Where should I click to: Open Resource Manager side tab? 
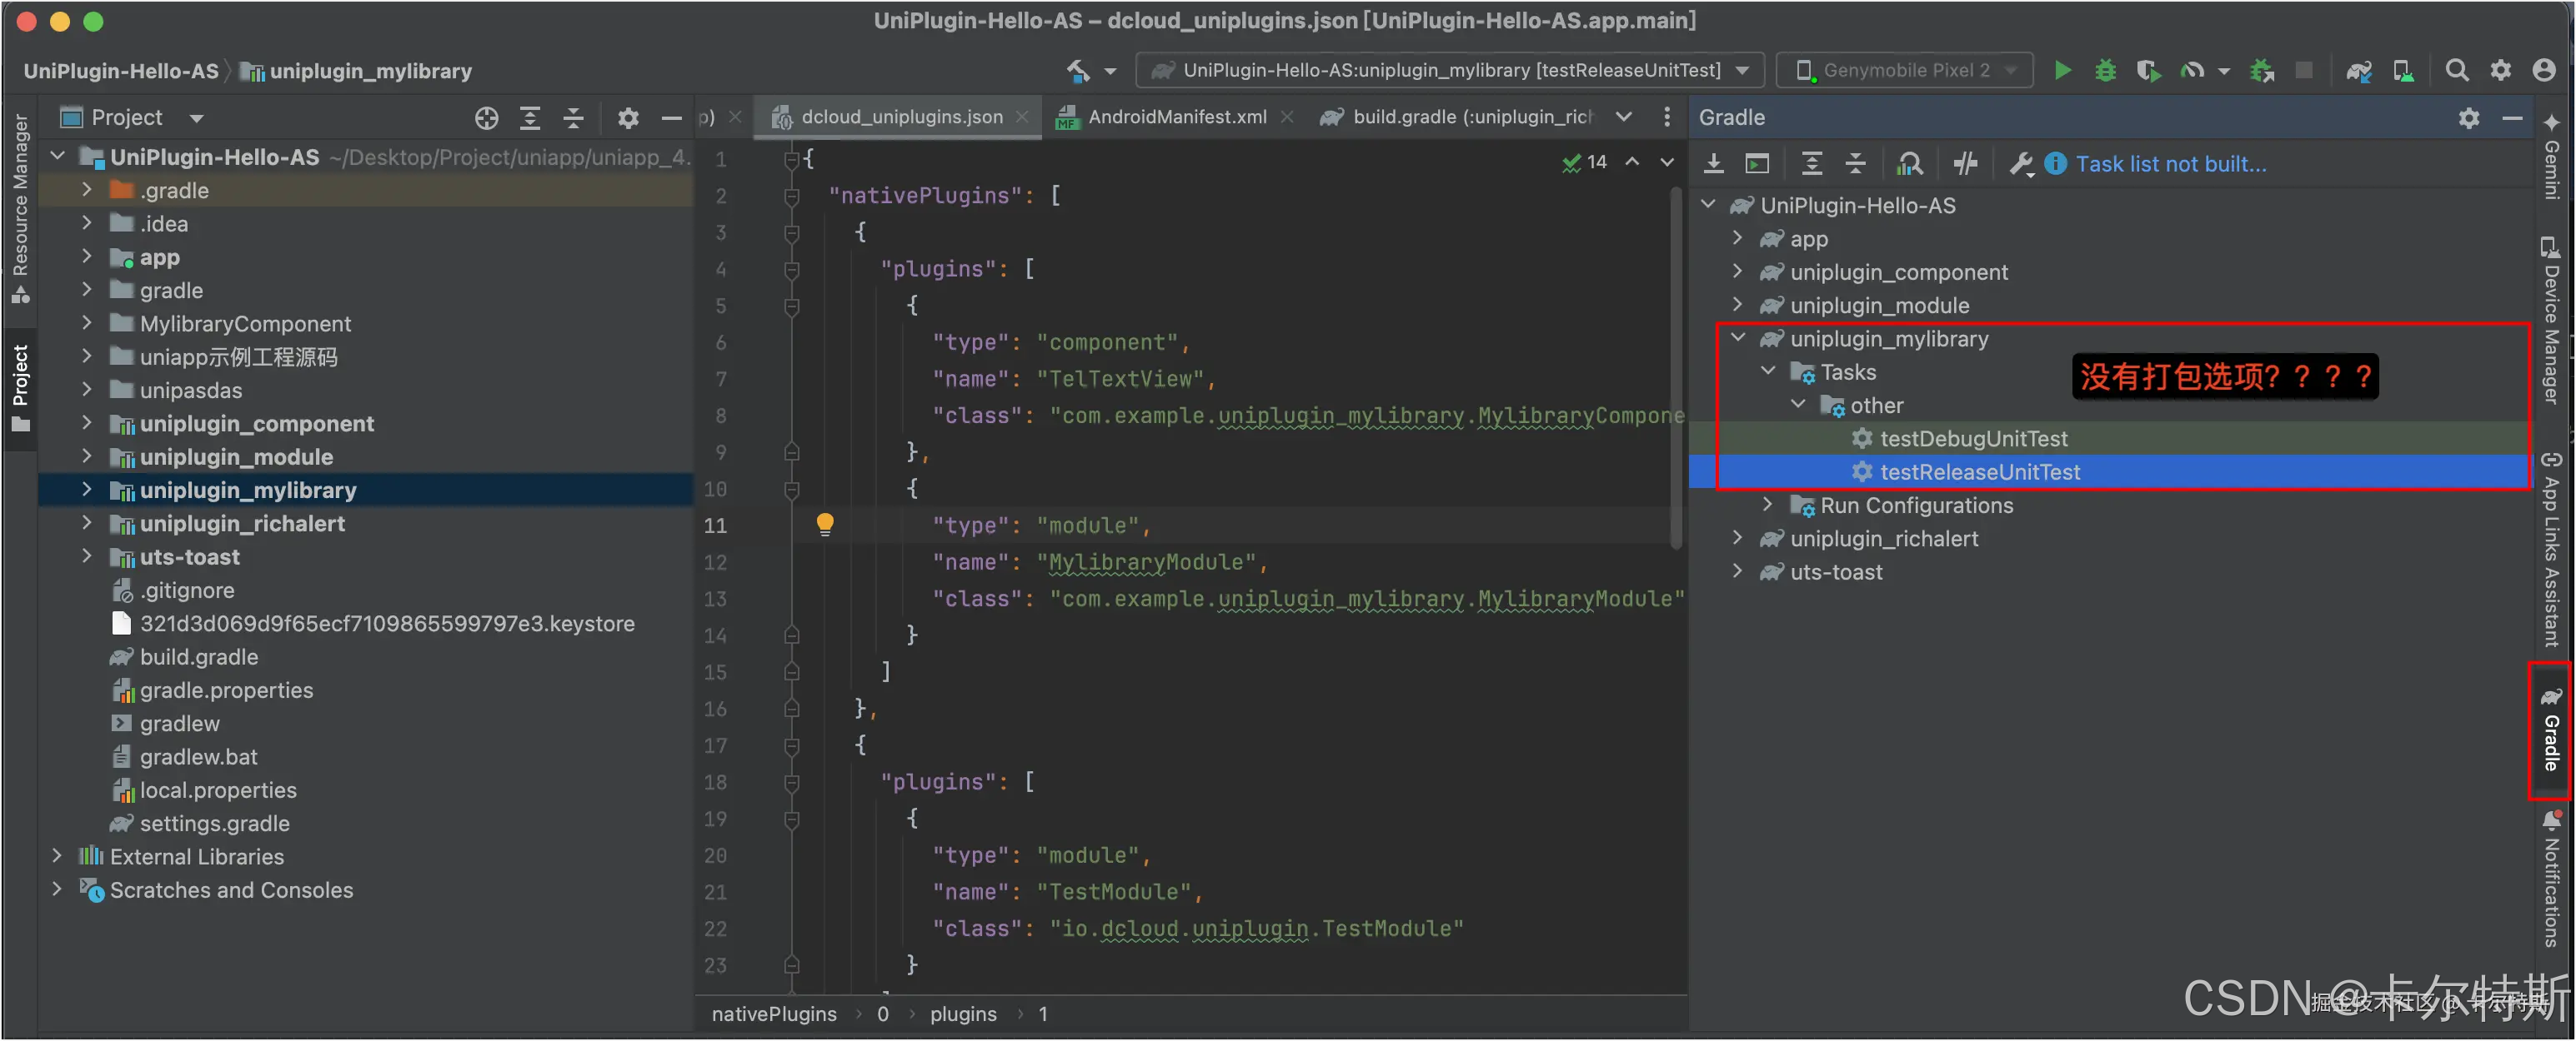point(20,208)
